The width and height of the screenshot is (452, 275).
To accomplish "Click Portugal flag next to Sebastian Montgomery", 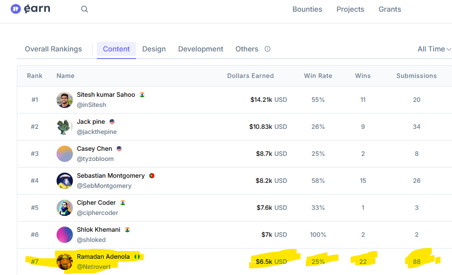I will pyautogui.click(x=152, y=176).
